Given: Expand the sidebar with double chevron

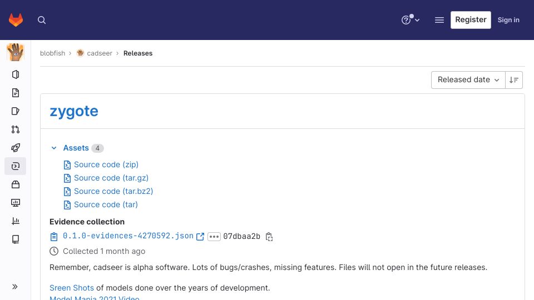Looking at the screenshot, I should 15,287.
